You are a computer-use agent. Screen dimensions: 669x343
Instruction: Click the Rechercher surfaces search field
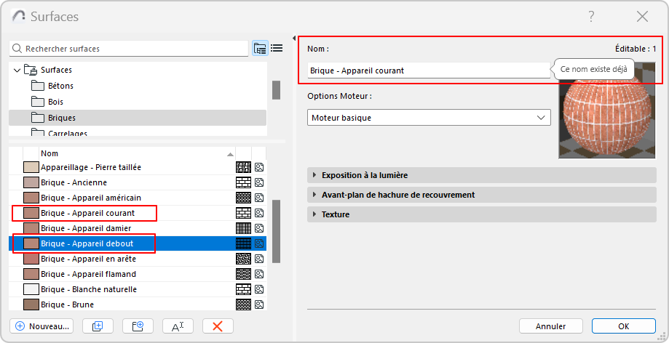point(131,49)
